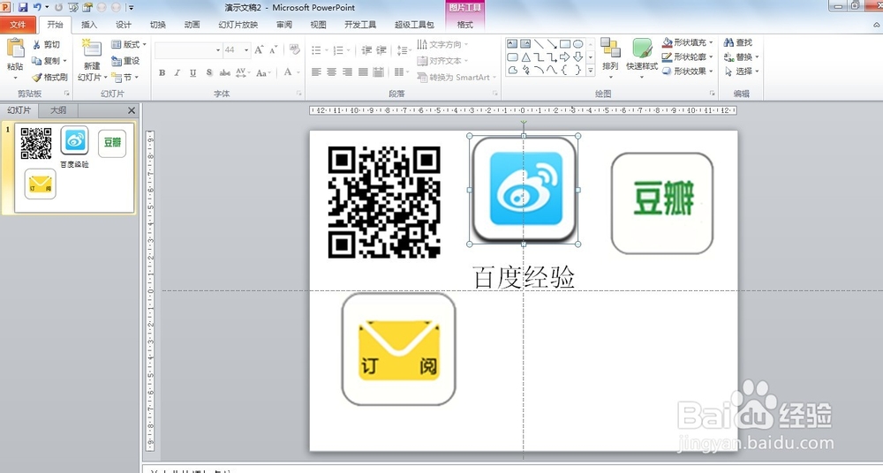Increase font size with the large A icon
883x473 pixels.
click(x=259, y=50)
